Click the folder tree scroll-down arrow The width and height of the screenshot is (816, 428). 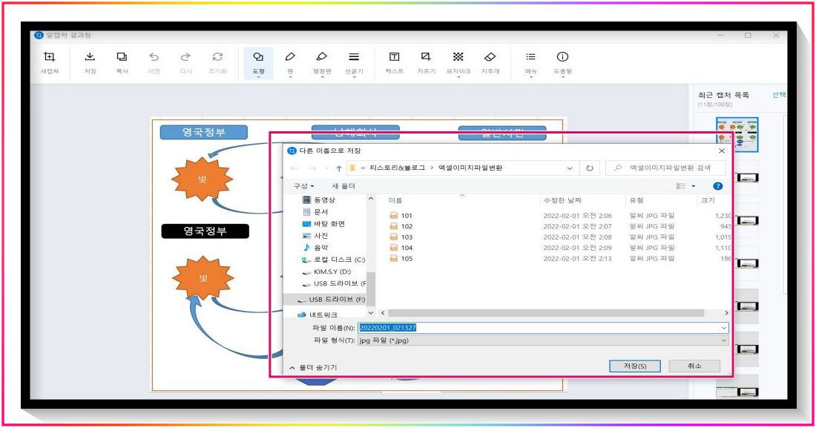pos(370,313)
